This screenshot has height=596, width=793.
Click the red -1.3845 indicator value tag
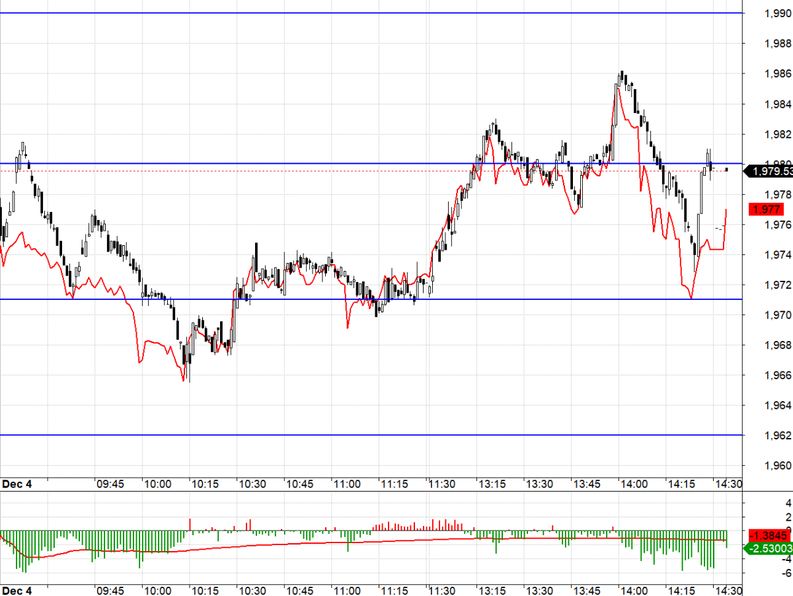[769, 535]
